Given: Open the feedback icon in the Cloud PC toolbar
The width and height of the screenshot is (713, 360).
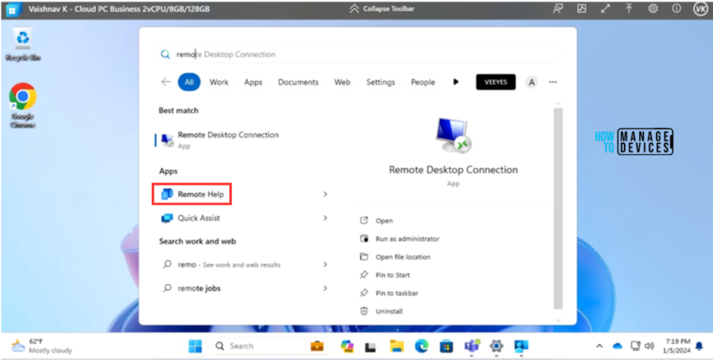Looking at the screenshot, I should (x=558, y=8).
